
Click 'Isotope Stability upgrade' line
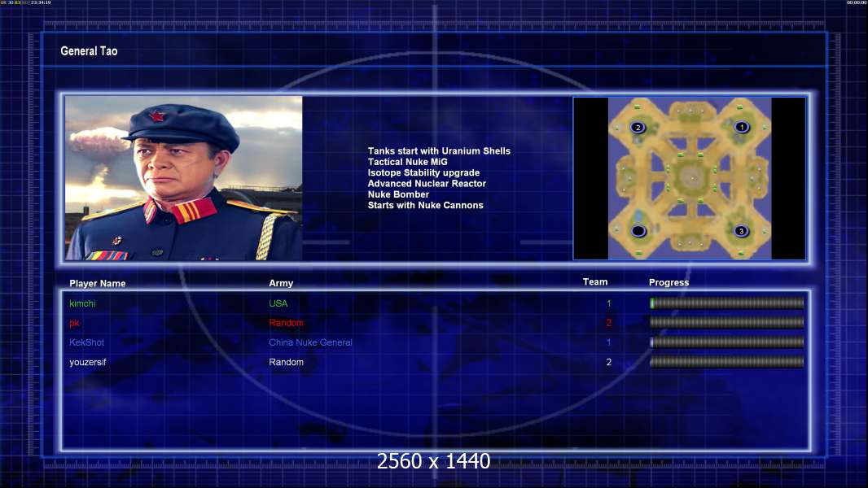point(423,172)
